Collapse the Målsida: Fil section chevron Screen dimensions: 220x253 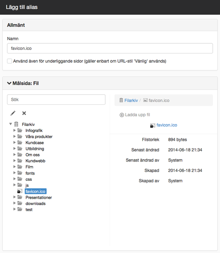pos(9,83)
